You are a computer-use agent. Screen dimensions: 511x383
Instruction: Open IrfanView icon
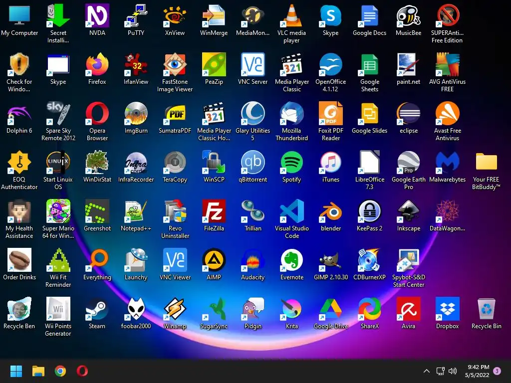coord(136,64)
